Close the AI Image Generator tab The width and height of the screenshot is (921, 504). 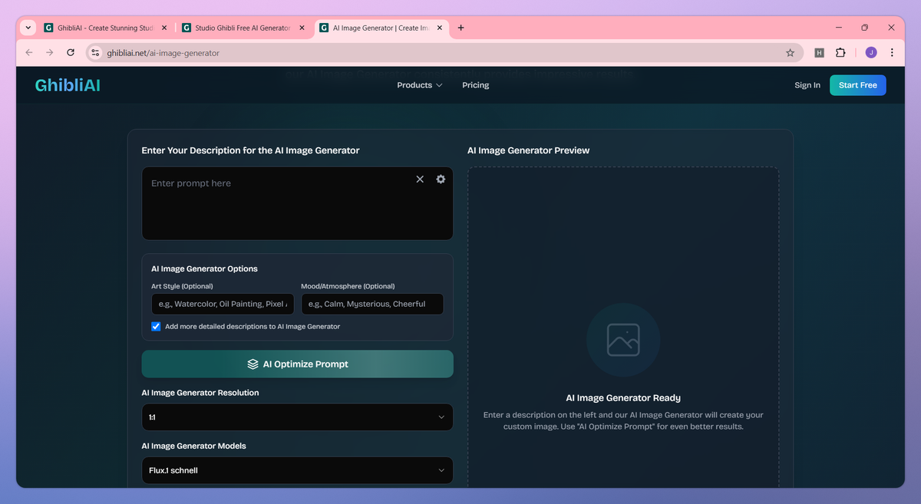tap(440, 28)
